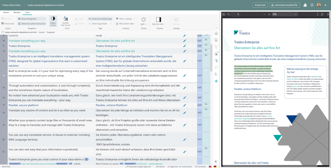The width and height of the screenshot is (331, 168).
Task: Open the Light theme dropdown
Action: coord(144,21)
